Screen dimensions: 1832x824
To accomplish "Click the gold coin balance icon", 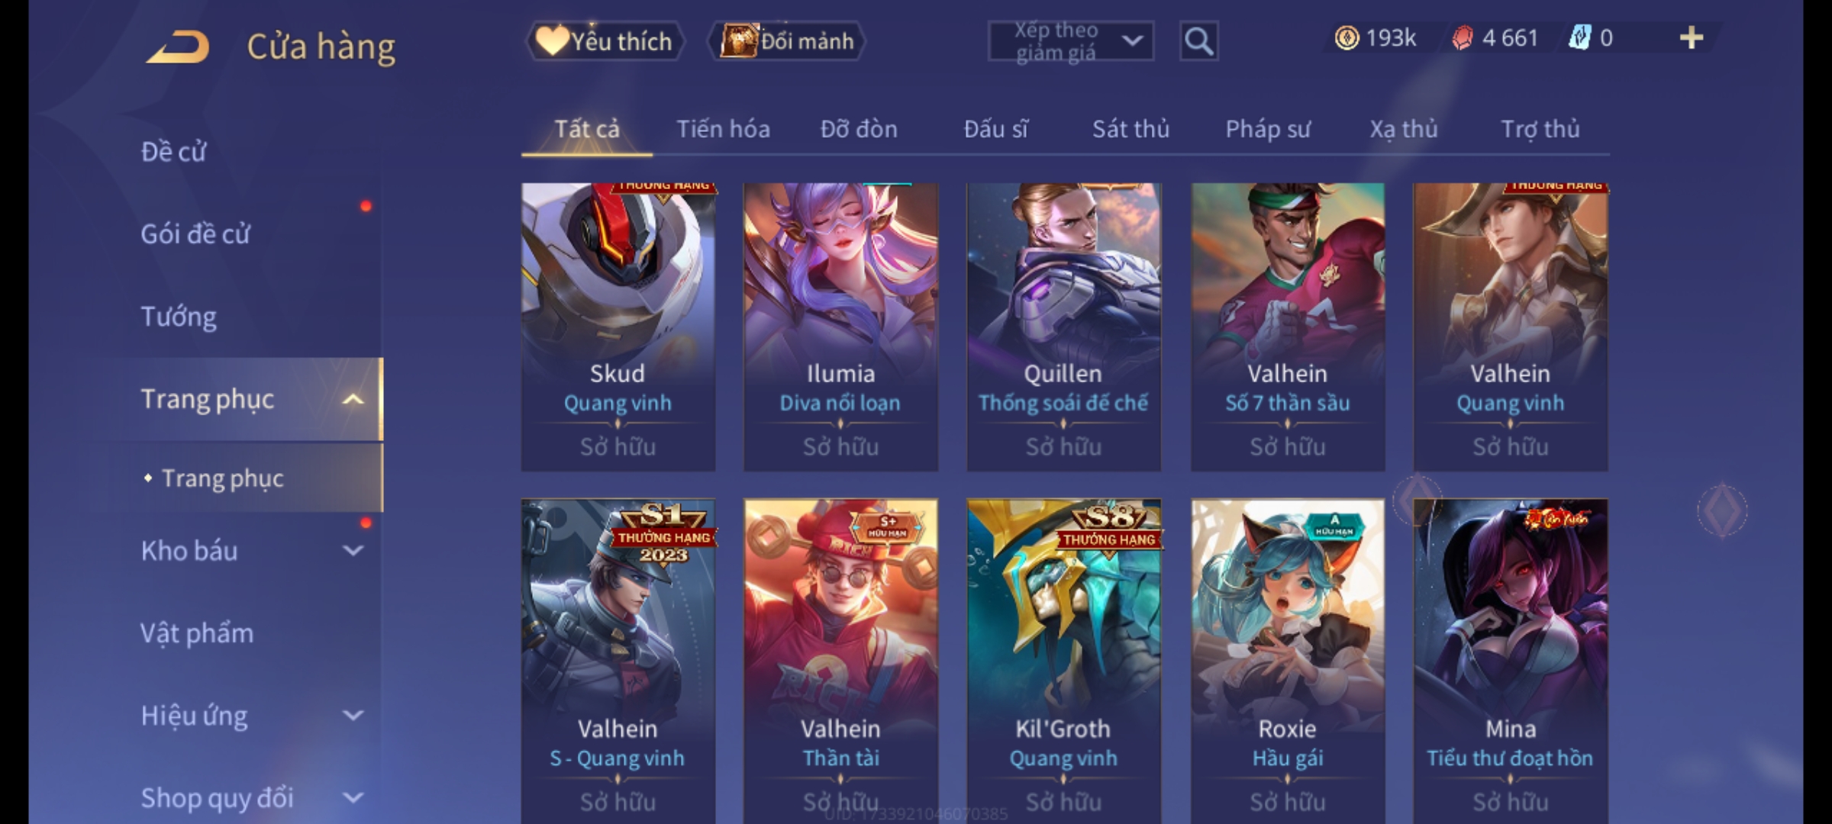I will tap(1347, 38).
